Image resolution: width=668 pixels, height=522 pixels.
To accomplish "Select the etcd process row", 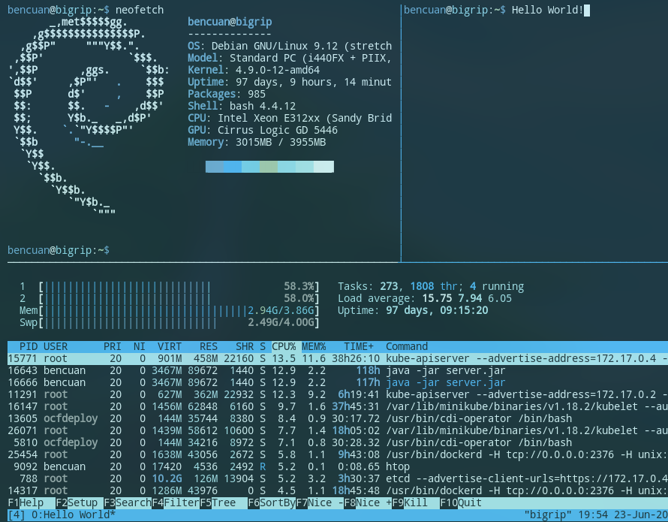I will click(338, 478).
